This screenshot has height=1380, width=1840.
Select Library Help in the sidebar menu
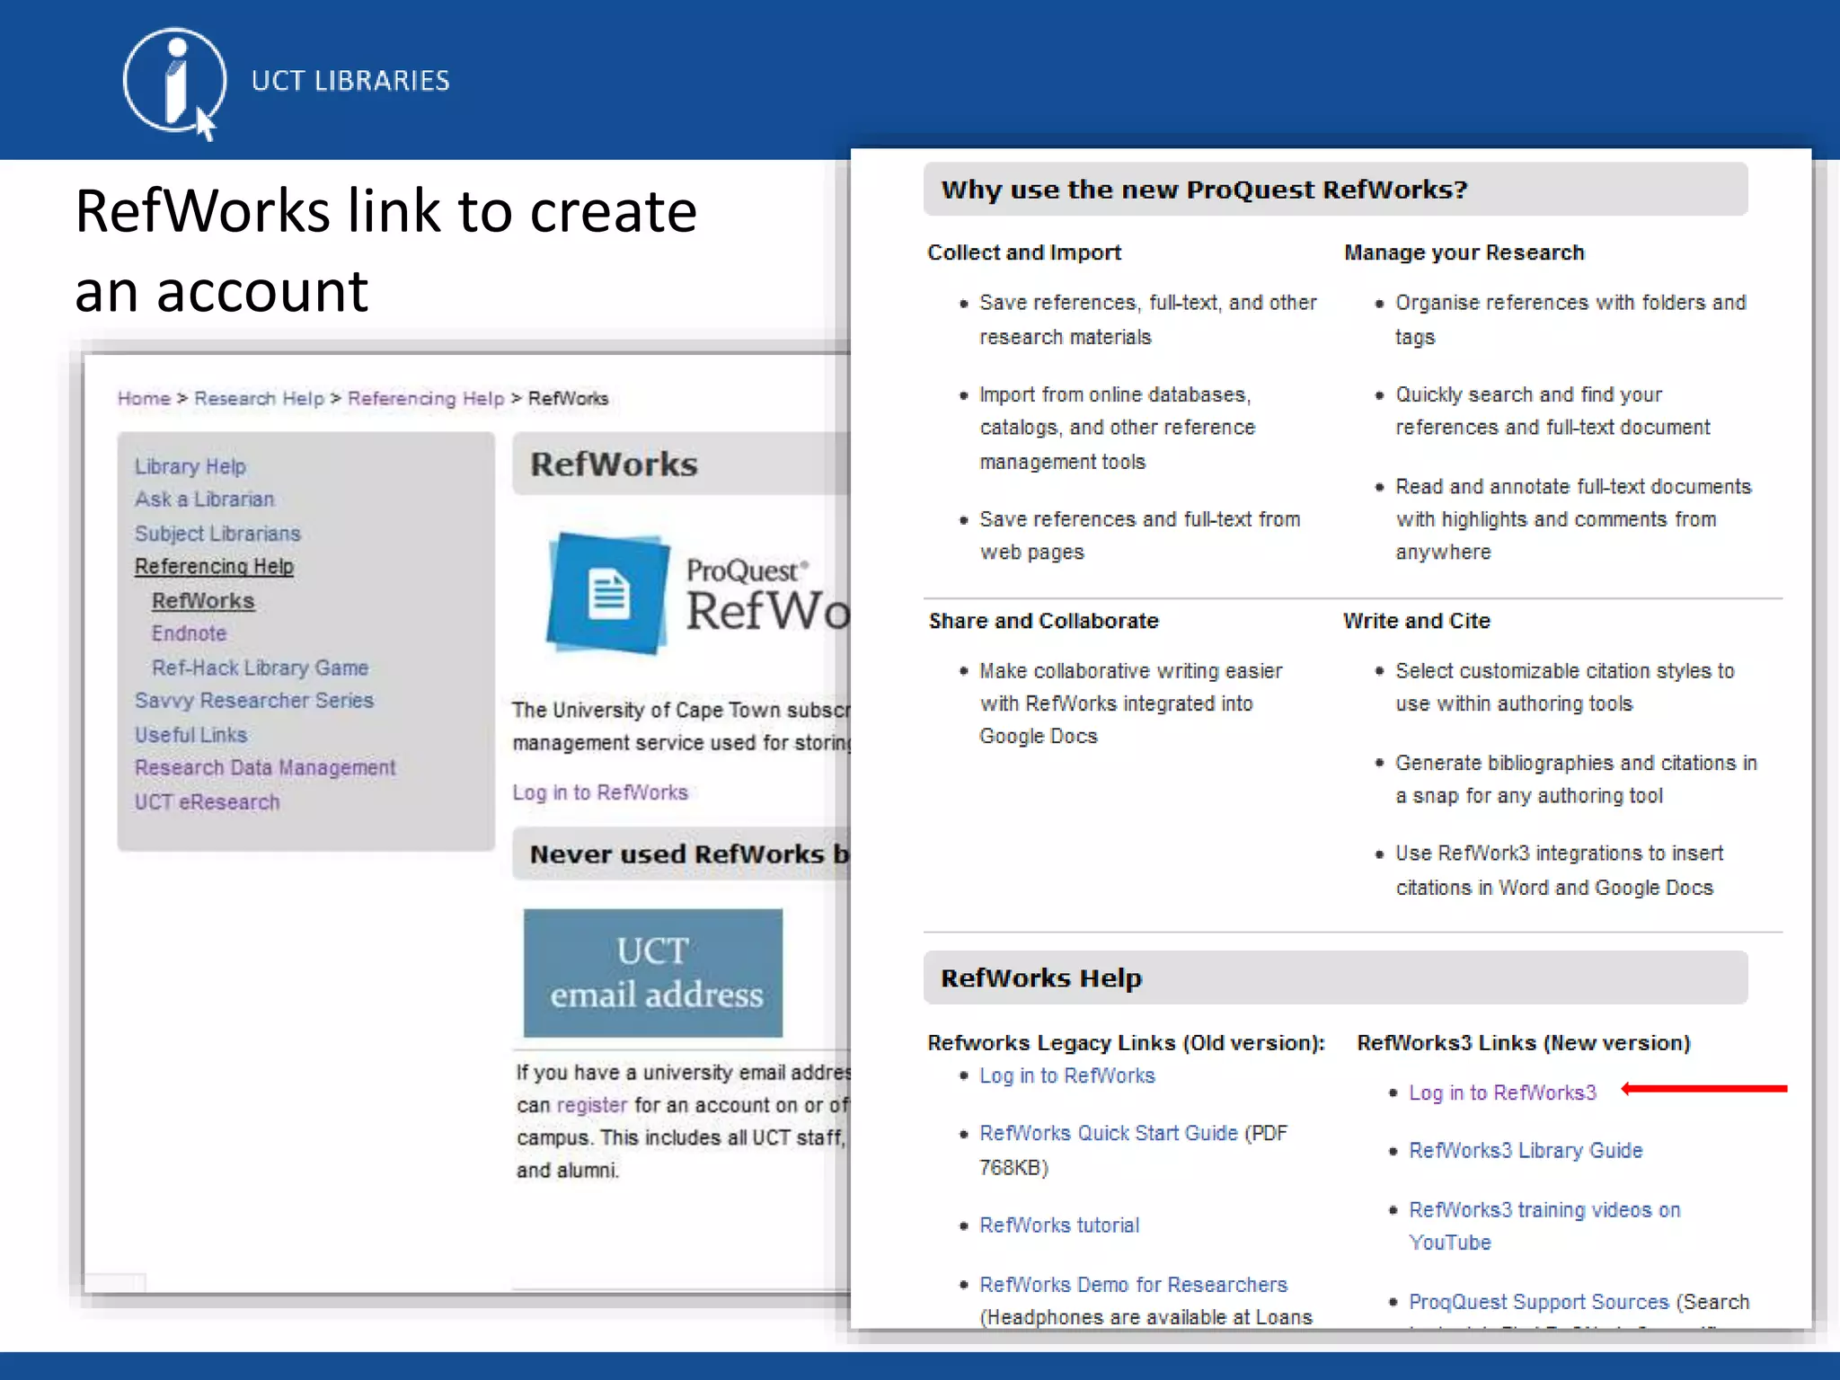click(190, 466)
